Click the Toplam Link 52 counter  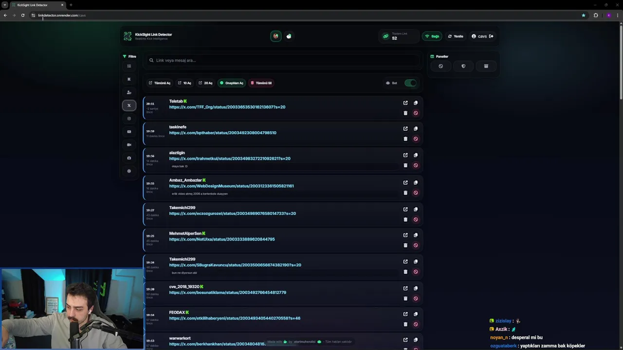pos(398,36)
